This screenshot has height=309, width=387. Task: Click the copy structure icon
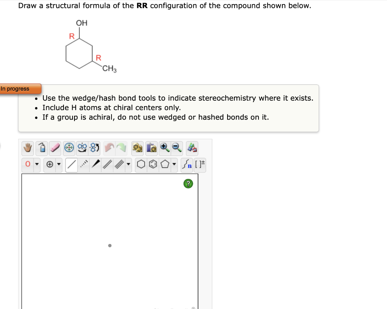pos(138,148)
